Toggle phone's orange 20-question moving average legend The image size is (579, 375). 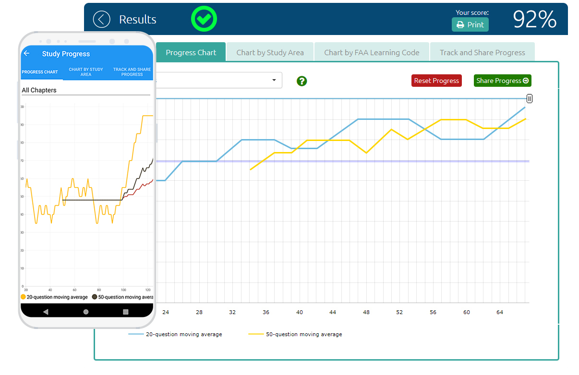tap(55, 297)
